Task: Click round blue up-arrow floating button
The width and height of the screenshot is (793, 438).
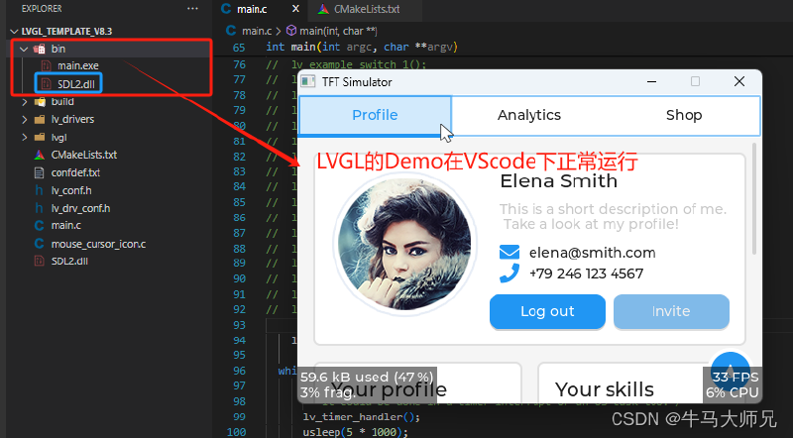Action: [x=730, y=370]
